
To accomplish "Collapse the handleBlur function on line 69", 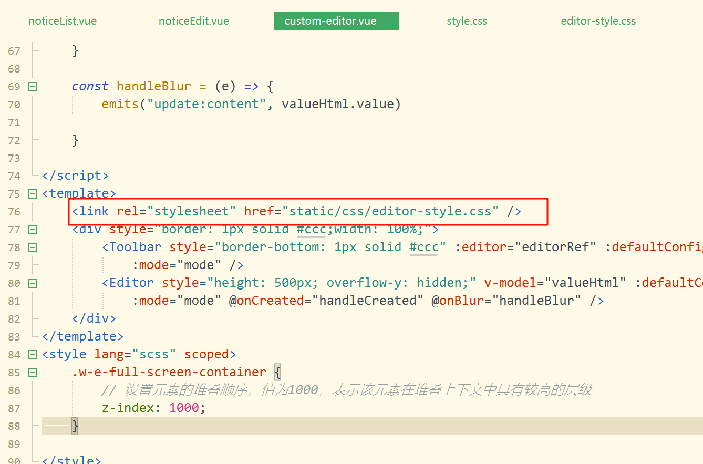I will [33, 87].
